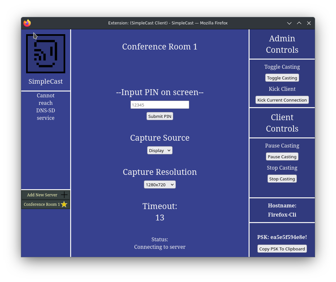Click the yellow star next to Conference Room 1
Screen dimensions: 336x282
pos(64,204)
